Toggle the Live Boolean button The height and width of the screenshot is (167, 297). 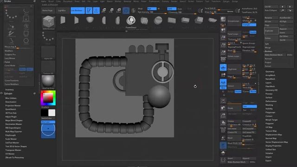pyautogui.click(x=77, y=10)
